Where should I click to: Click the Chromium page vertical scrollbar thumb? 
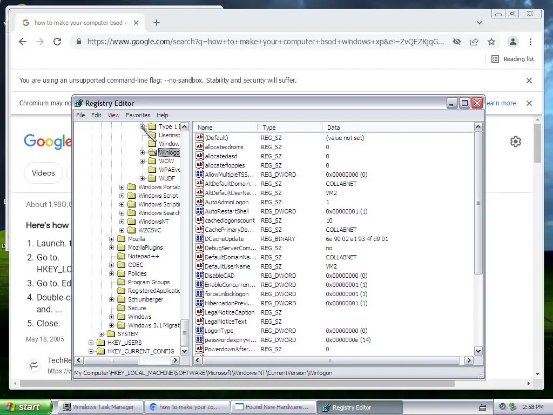pyautogui.click(x=537, y=143)
